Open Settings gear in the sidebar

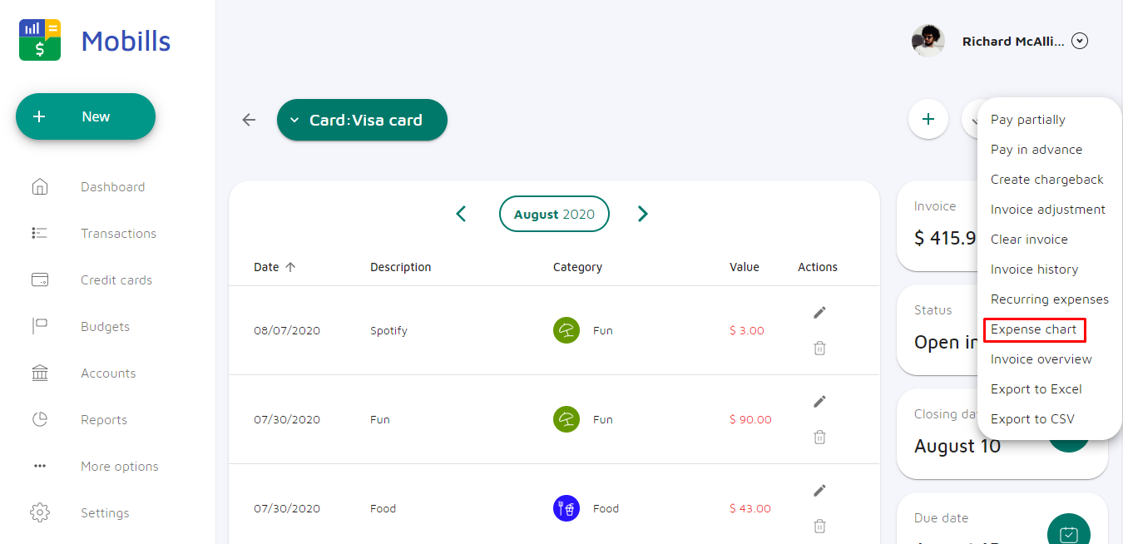[40, 512]
